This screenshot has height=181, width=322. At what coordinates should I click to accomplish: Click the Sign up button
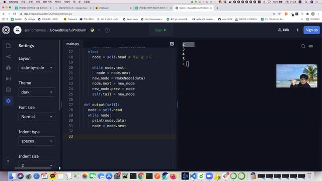[x=311, y=30]
